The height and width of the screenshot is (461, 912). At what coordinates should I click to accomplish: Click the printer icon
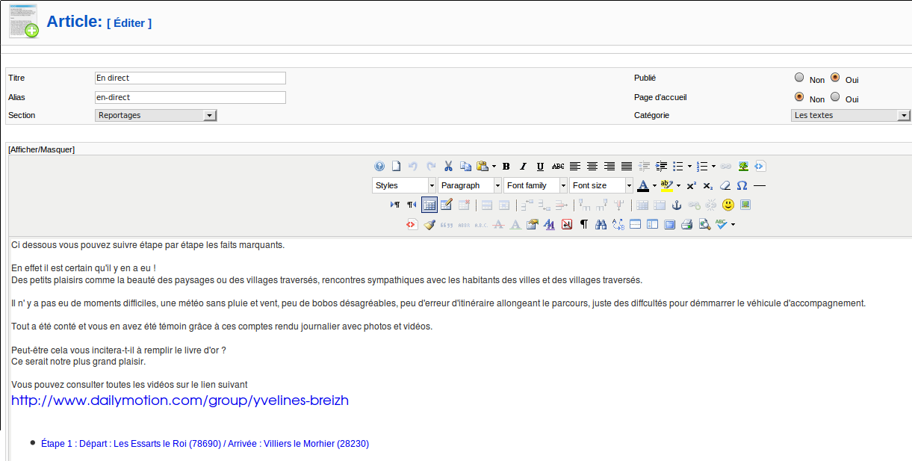(686, 224)
